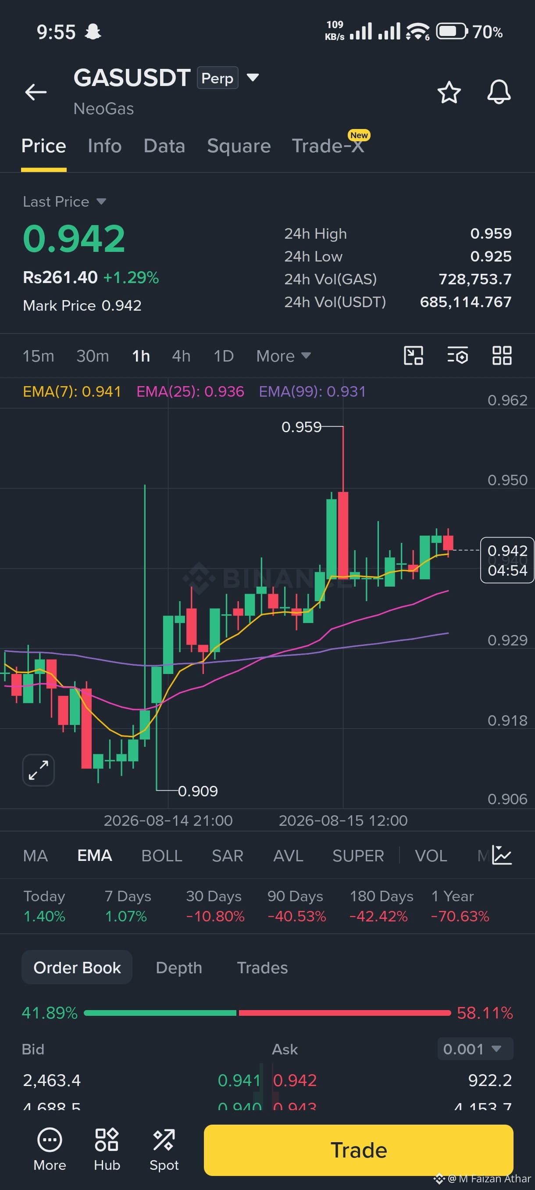The image size is (535, 1190).
Task: Tap the Mark Price 0.942 text
Action: pos(82,305)
